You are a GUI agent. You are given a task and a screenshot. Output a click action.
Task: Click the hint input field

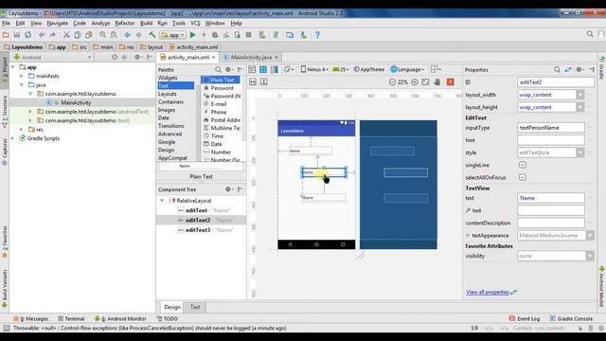[551, 140]
